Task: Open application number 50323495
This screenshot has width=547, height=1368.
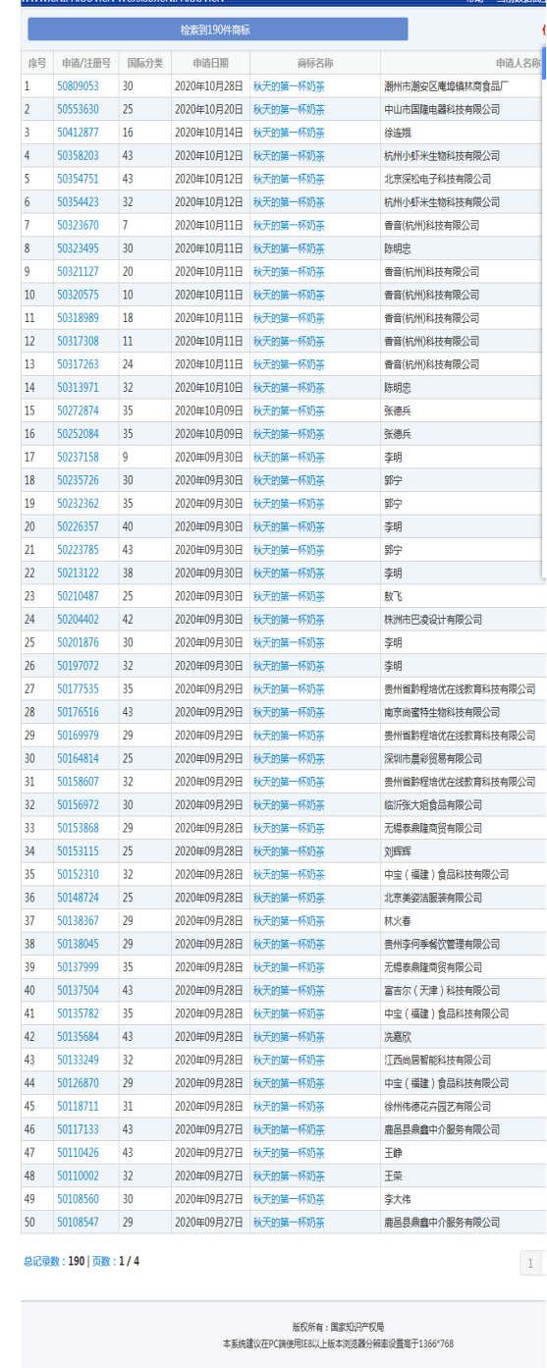Action: [78, 248]
